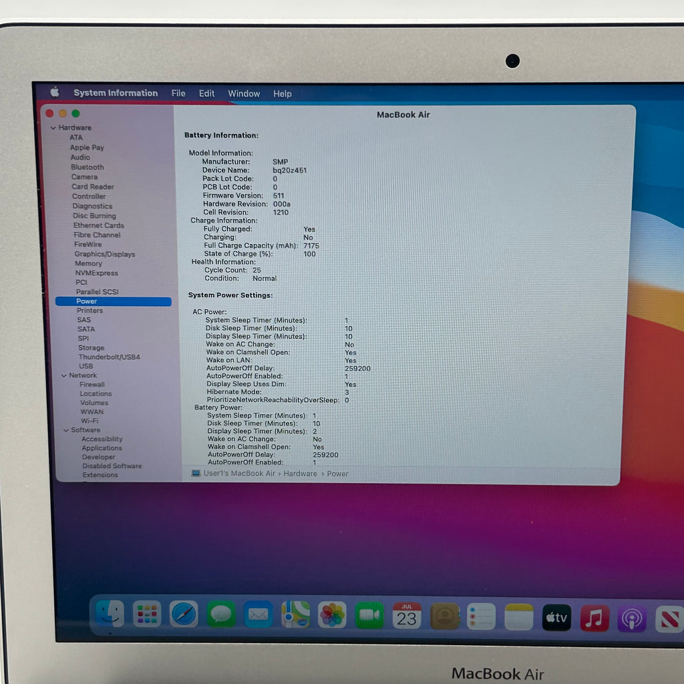Select Printers in the sidebar
The width and height of the screenshot is (684, 684).
point(90,311)
